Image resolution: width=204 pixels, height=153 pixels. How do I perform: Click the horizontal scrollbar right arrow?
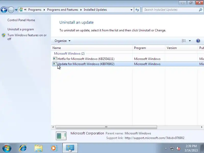[202, 127]
